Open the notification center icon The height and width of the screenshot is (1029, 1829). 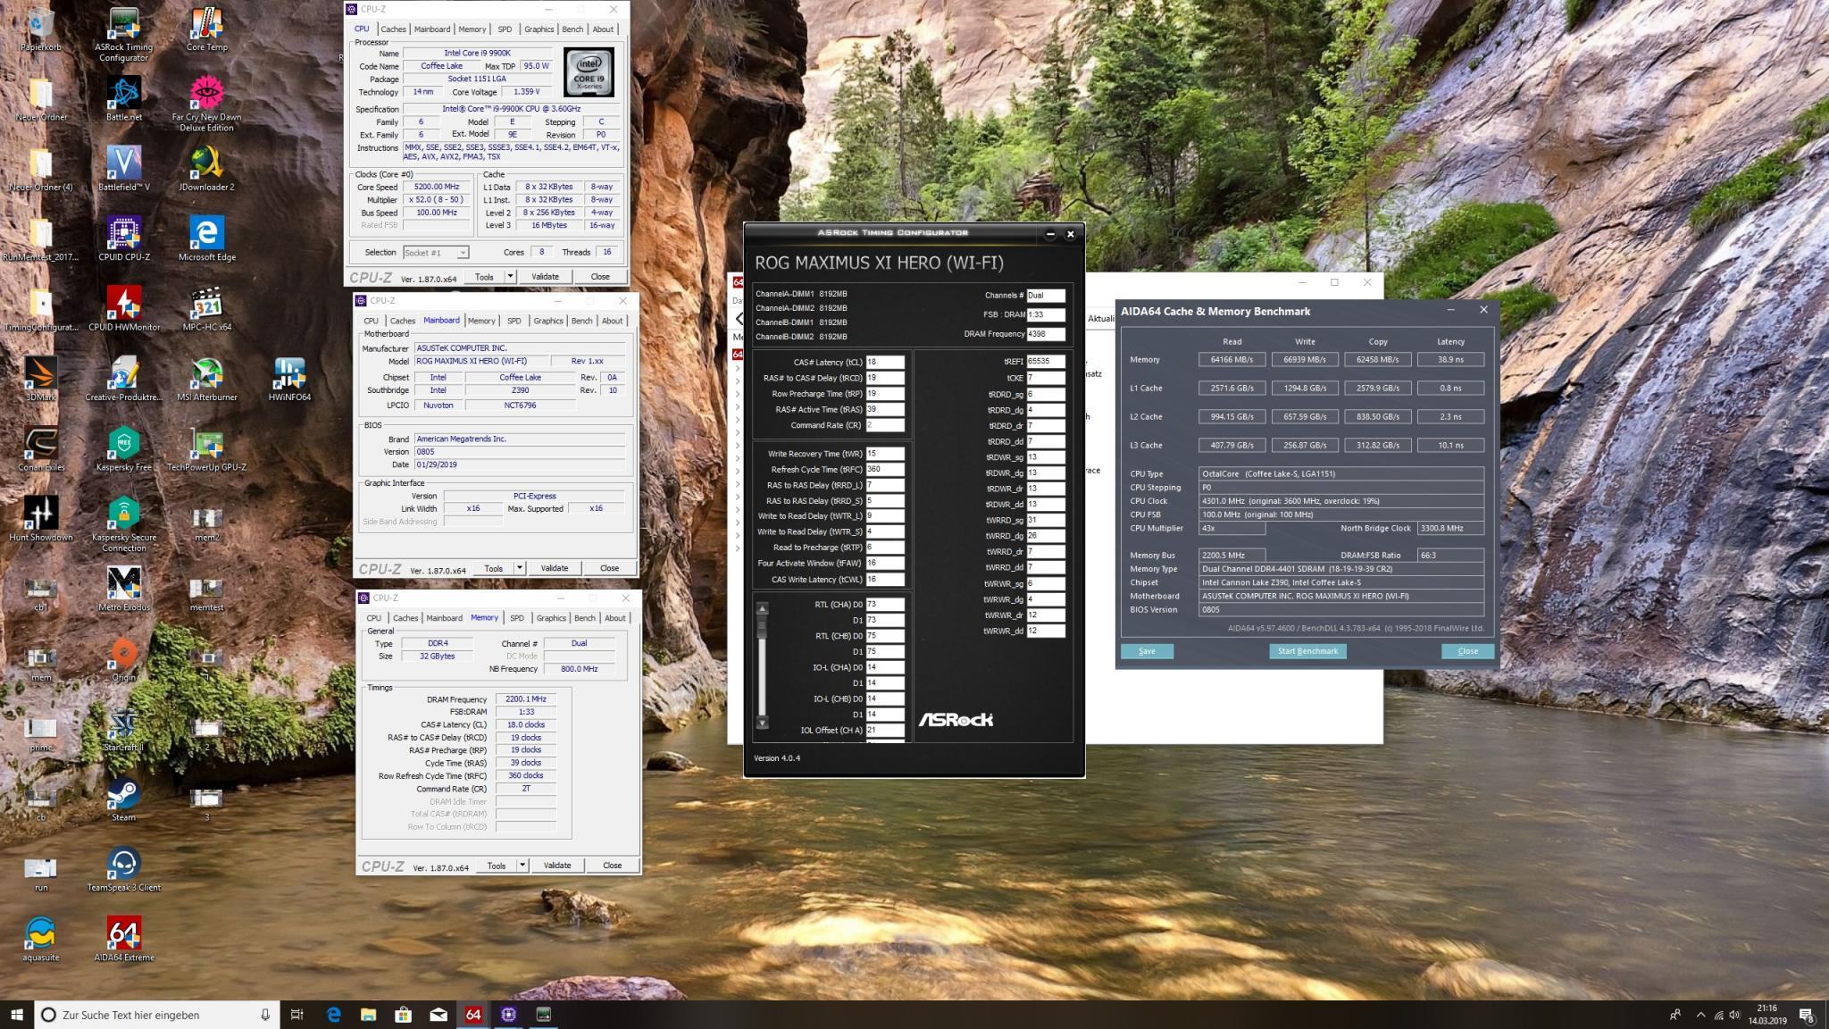1806,1015
